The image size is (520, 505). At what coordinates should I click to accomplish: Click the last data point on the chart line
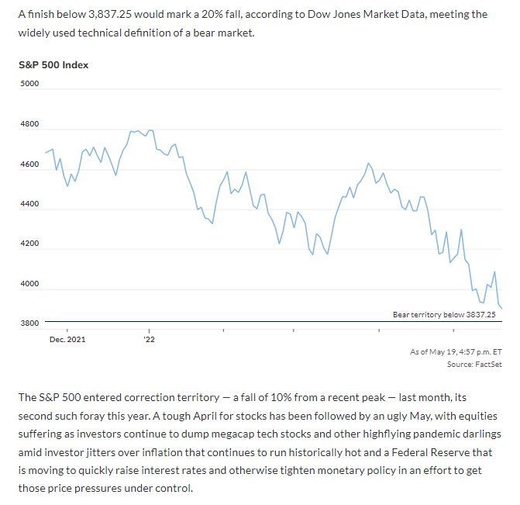[501, 309]
